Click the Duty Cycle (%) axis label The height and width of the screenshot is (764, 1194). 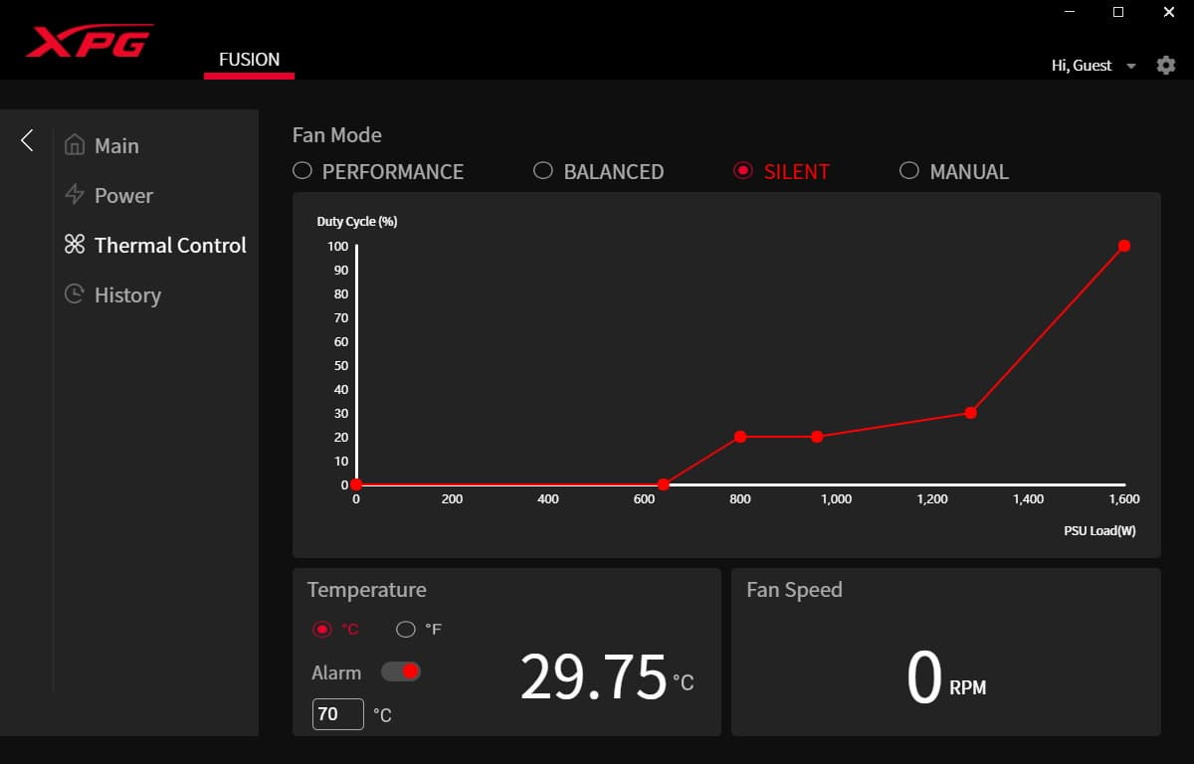point(357,222)
